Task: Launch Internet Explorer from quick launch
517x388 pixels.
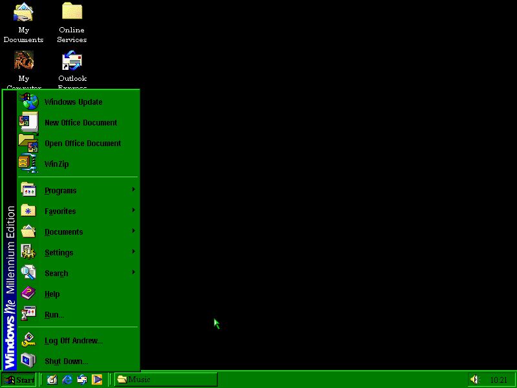Action: click(x=67, y=380)
